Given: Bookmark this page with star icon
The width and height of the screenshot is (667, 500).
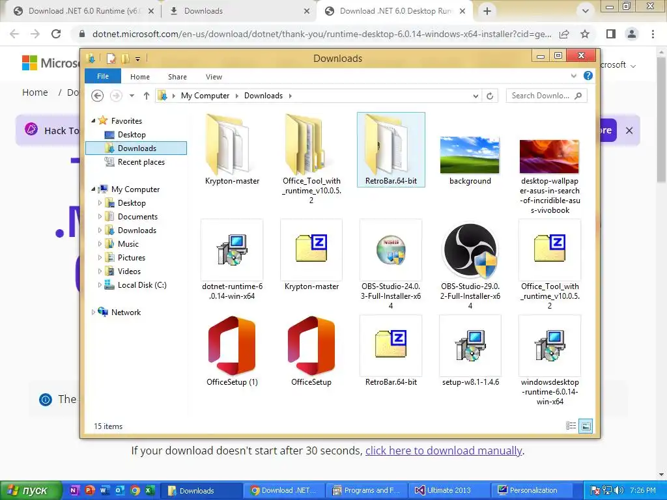Looking at the screenshot, I should coord(585,34).
